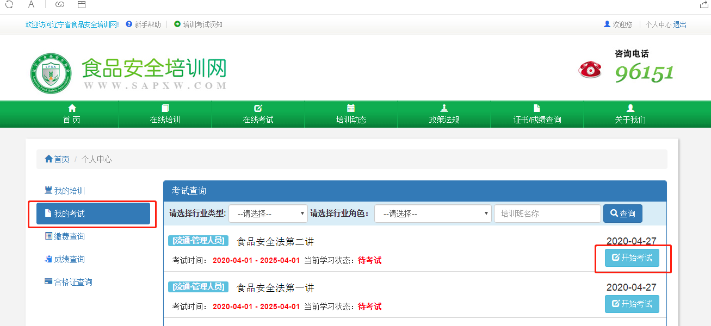Expand the 行业角色 dropdown
The width and height of the screenshot is (711, 326).
point(432,214)
